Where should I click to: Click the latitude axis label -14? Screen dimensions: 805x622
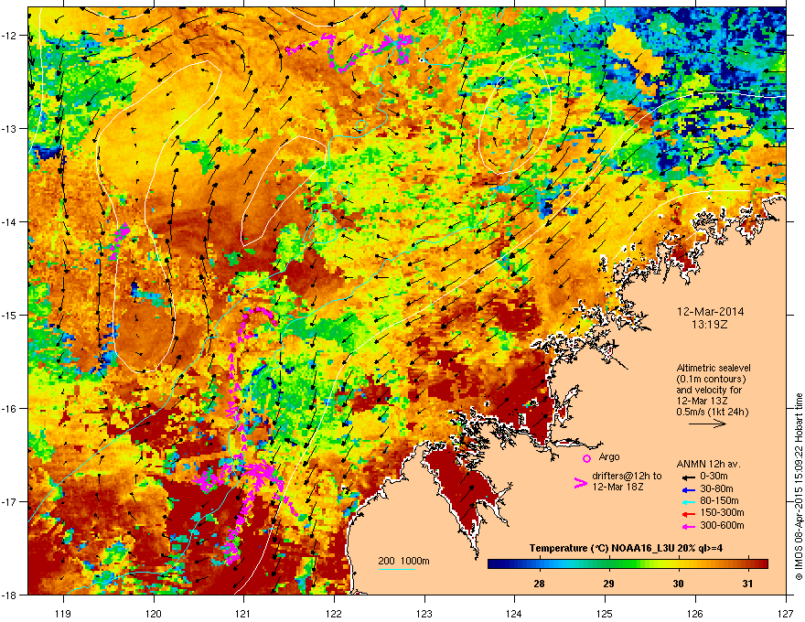pos(10,221)
